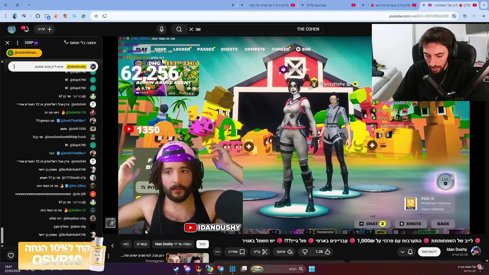Select the הכול (All) filter chip
This screenshot has height=275, width=489.
pyautogui.click(x=202, y=244)
